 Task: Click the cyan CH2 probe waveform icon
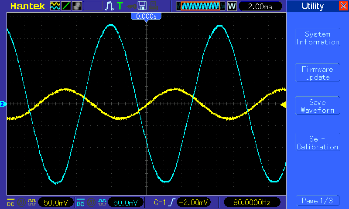tap(102, 202)
